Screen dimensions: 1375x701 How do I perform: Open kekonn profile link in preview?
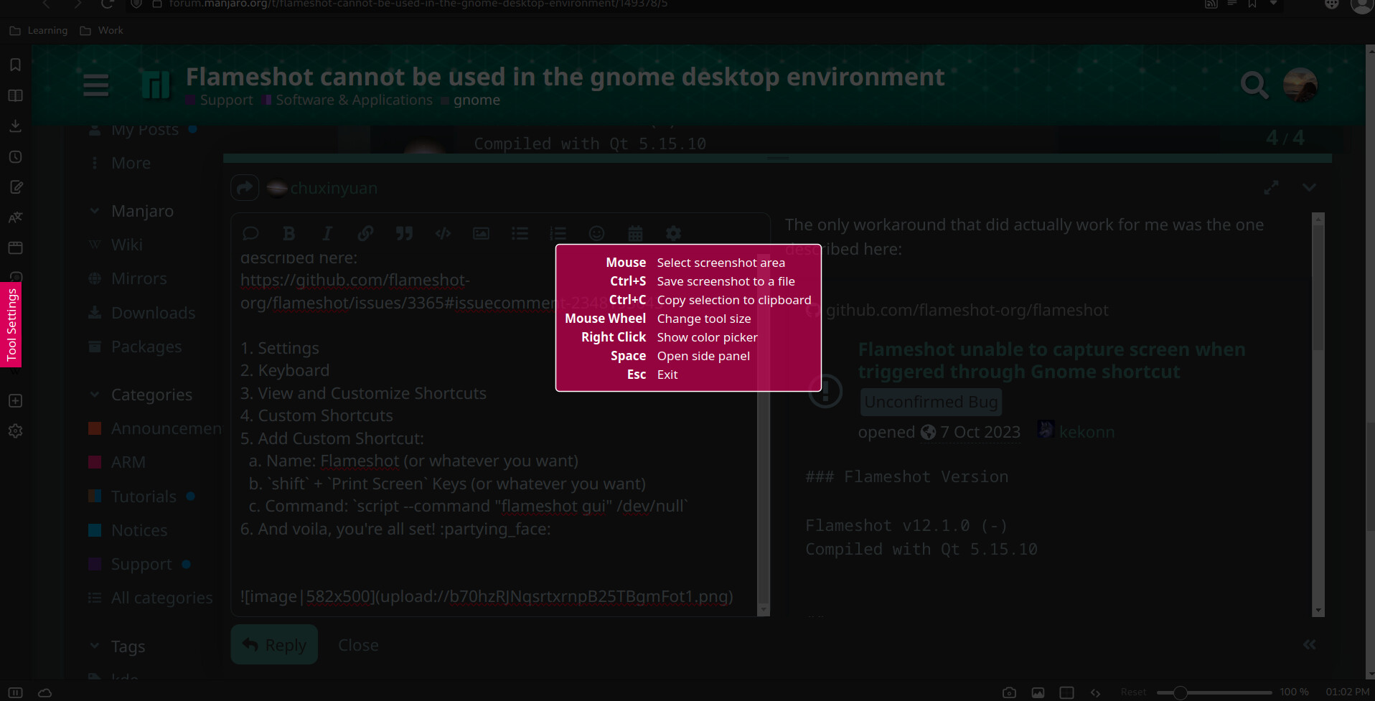(1087, 432)
